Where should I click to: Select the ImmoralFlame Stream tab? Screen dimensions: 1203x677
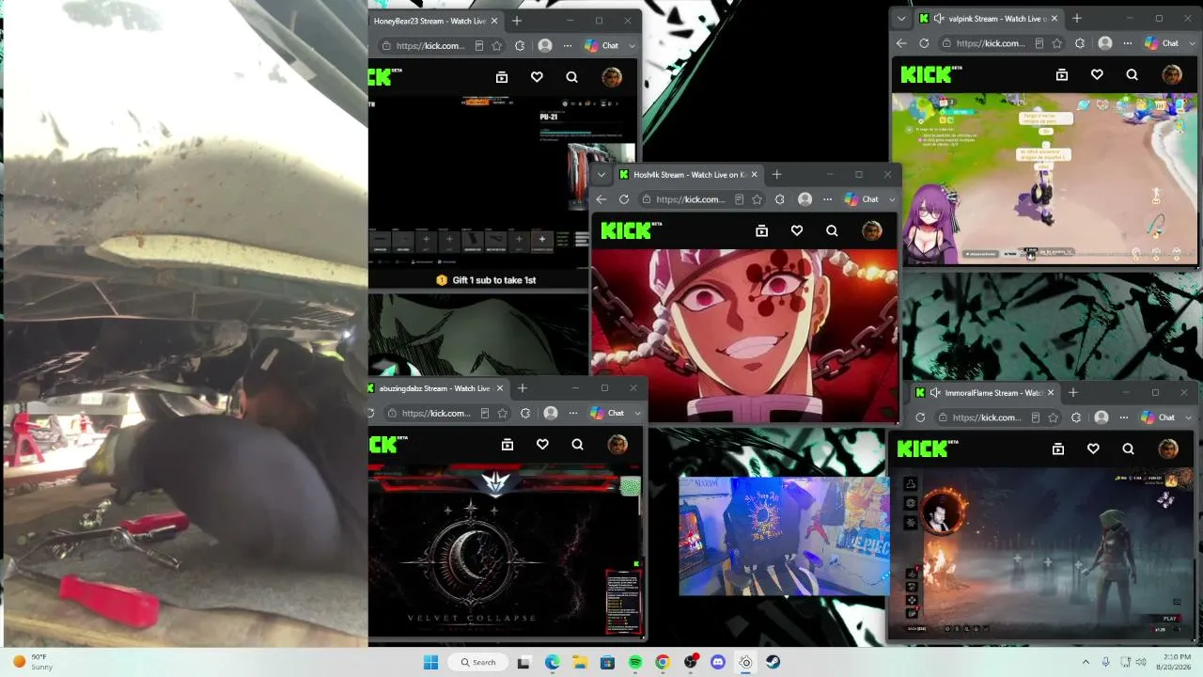987,393
